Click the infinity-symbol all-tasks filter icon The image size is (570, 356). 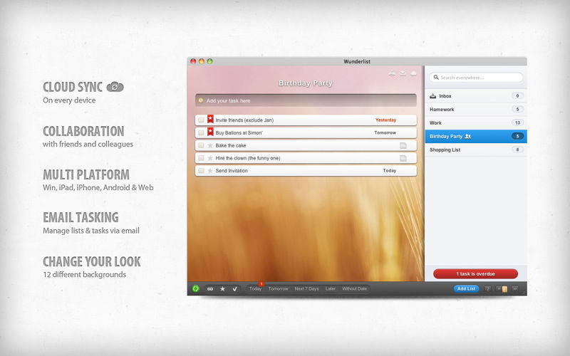tap(210, 289)
